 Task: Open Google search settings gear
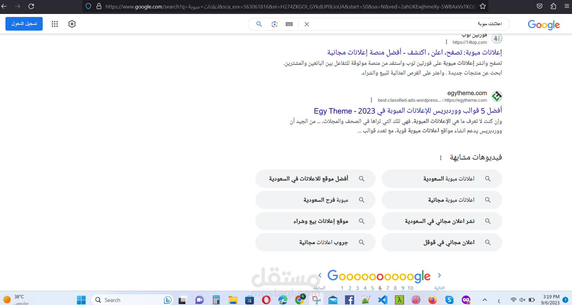pos(72,24)
